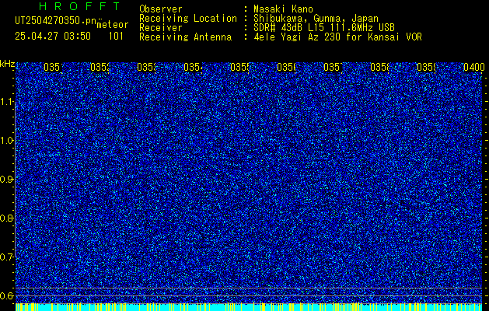Click the 0357 time marker
Screen dimensions: 489x311
[x=333, y=68]
